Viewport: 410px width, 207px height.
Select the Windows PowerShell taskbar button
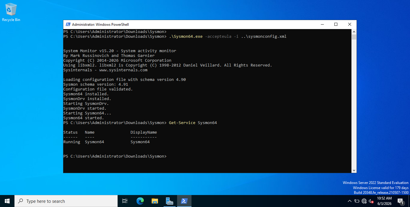pyautogui.click(x=184, y=201)
